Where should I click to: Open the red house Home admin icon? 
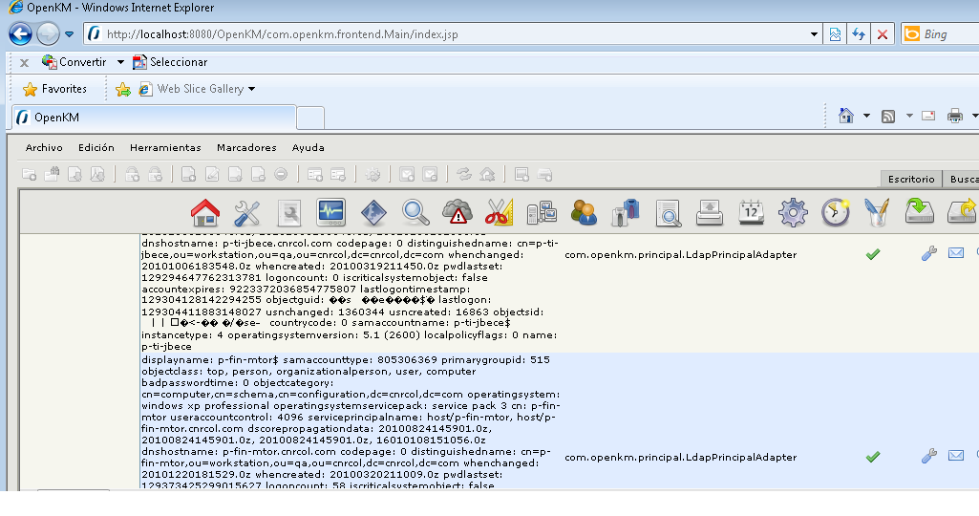pyautogui.click(x=204, y=213)
